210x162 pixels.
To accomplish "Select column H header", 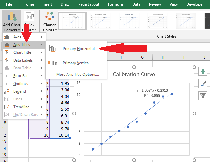I will tap(163, 57).
